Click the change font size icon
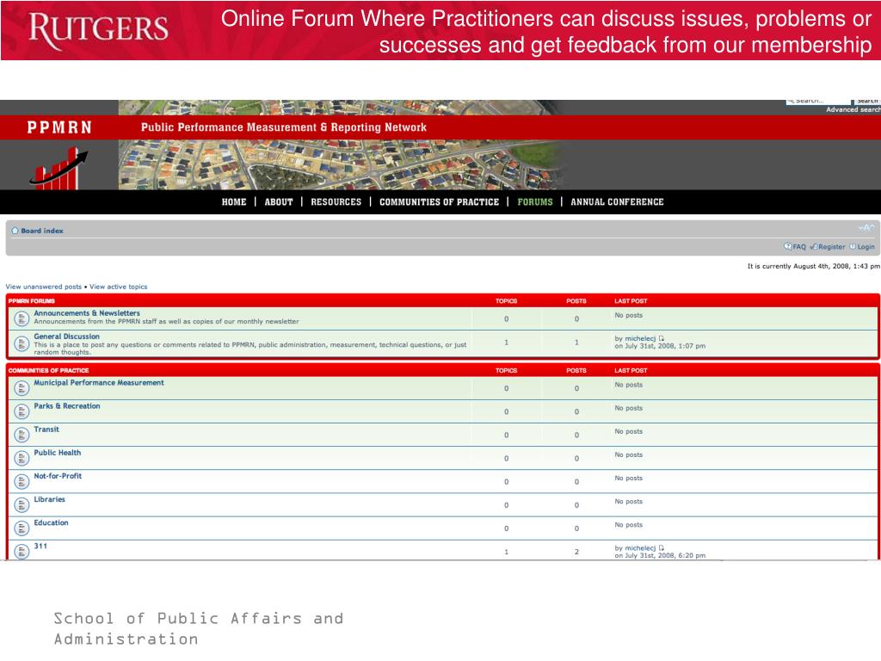This screenshot has height=661, width=881. [866, 227]
